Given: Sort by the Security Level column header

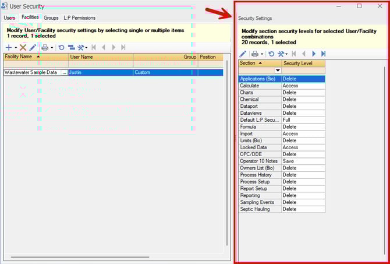Looking at the screenshot, I should 303,63.
